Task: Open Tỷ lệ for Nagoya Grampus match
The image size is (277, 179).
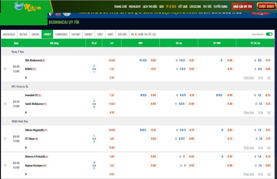Action: [x=260, y=174]
